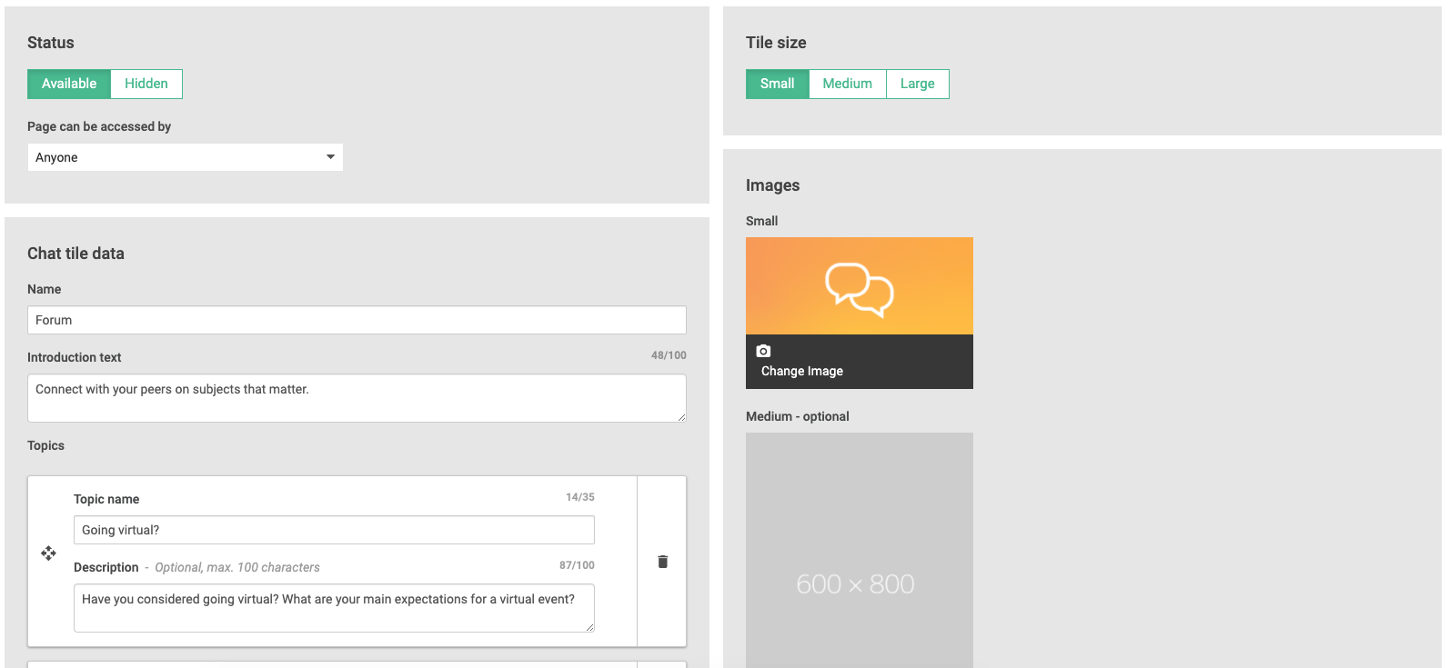
Task: Click Optional, max. 100 characters hint
Action: [x=237, y=567]
